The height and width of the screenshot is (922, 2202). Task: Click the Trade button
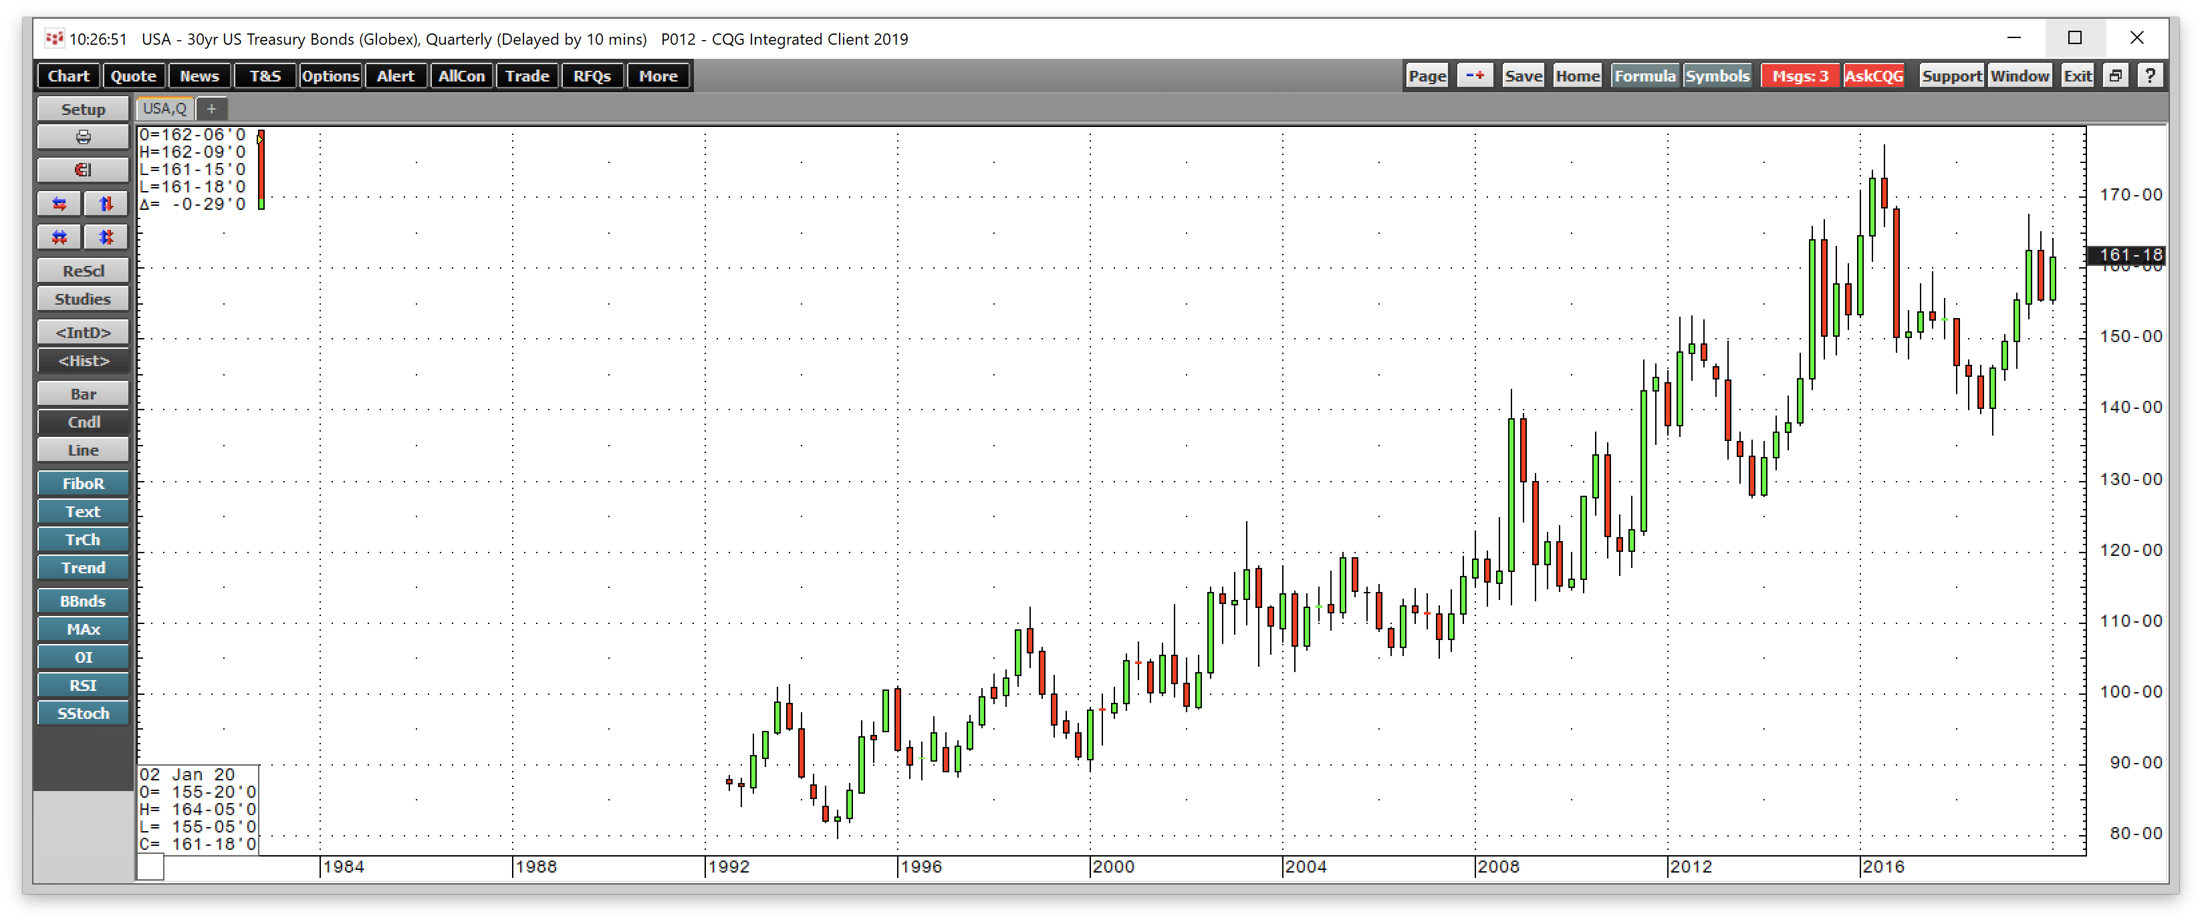point(527,76)
